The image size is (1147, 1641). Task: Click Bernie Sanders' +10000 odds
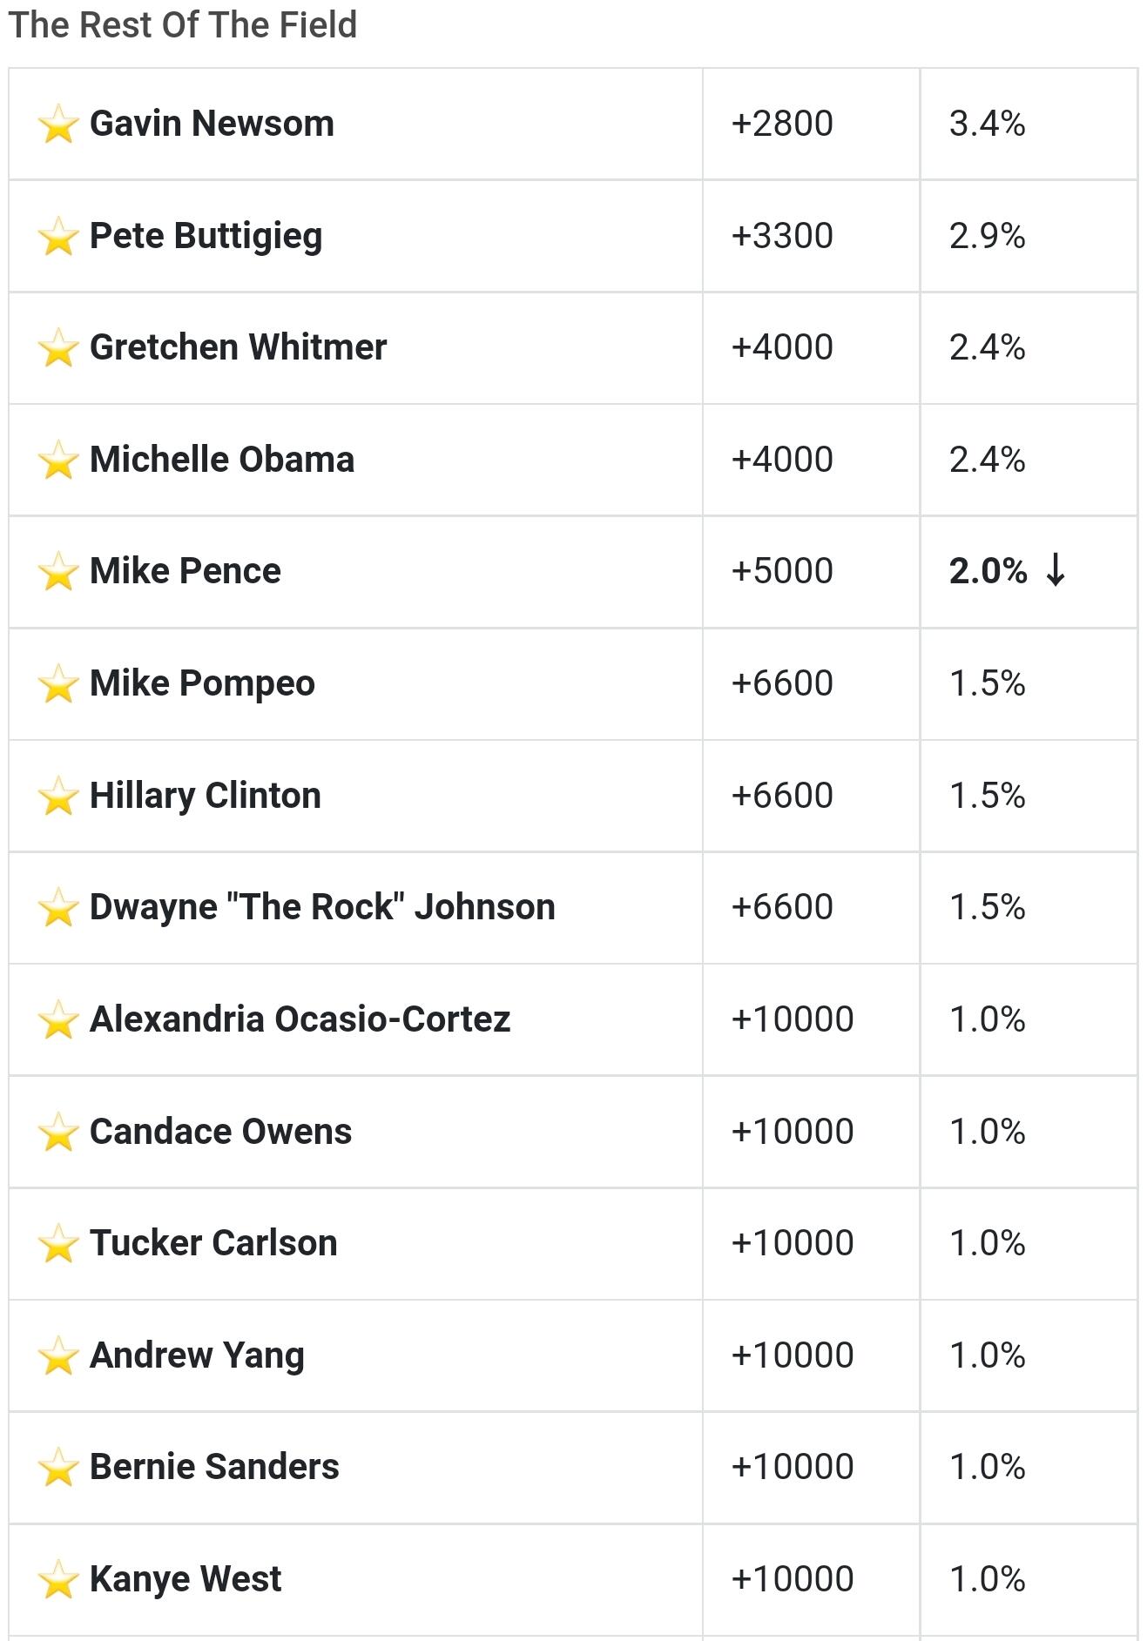(793, 1467)
